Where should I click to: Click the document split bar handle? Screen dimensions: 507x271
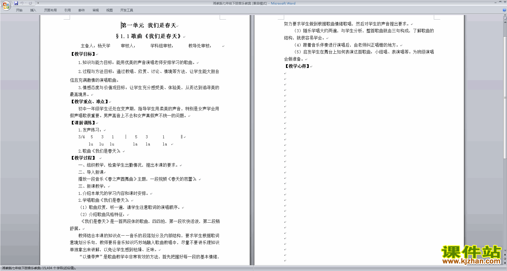[x=505, y=15]
